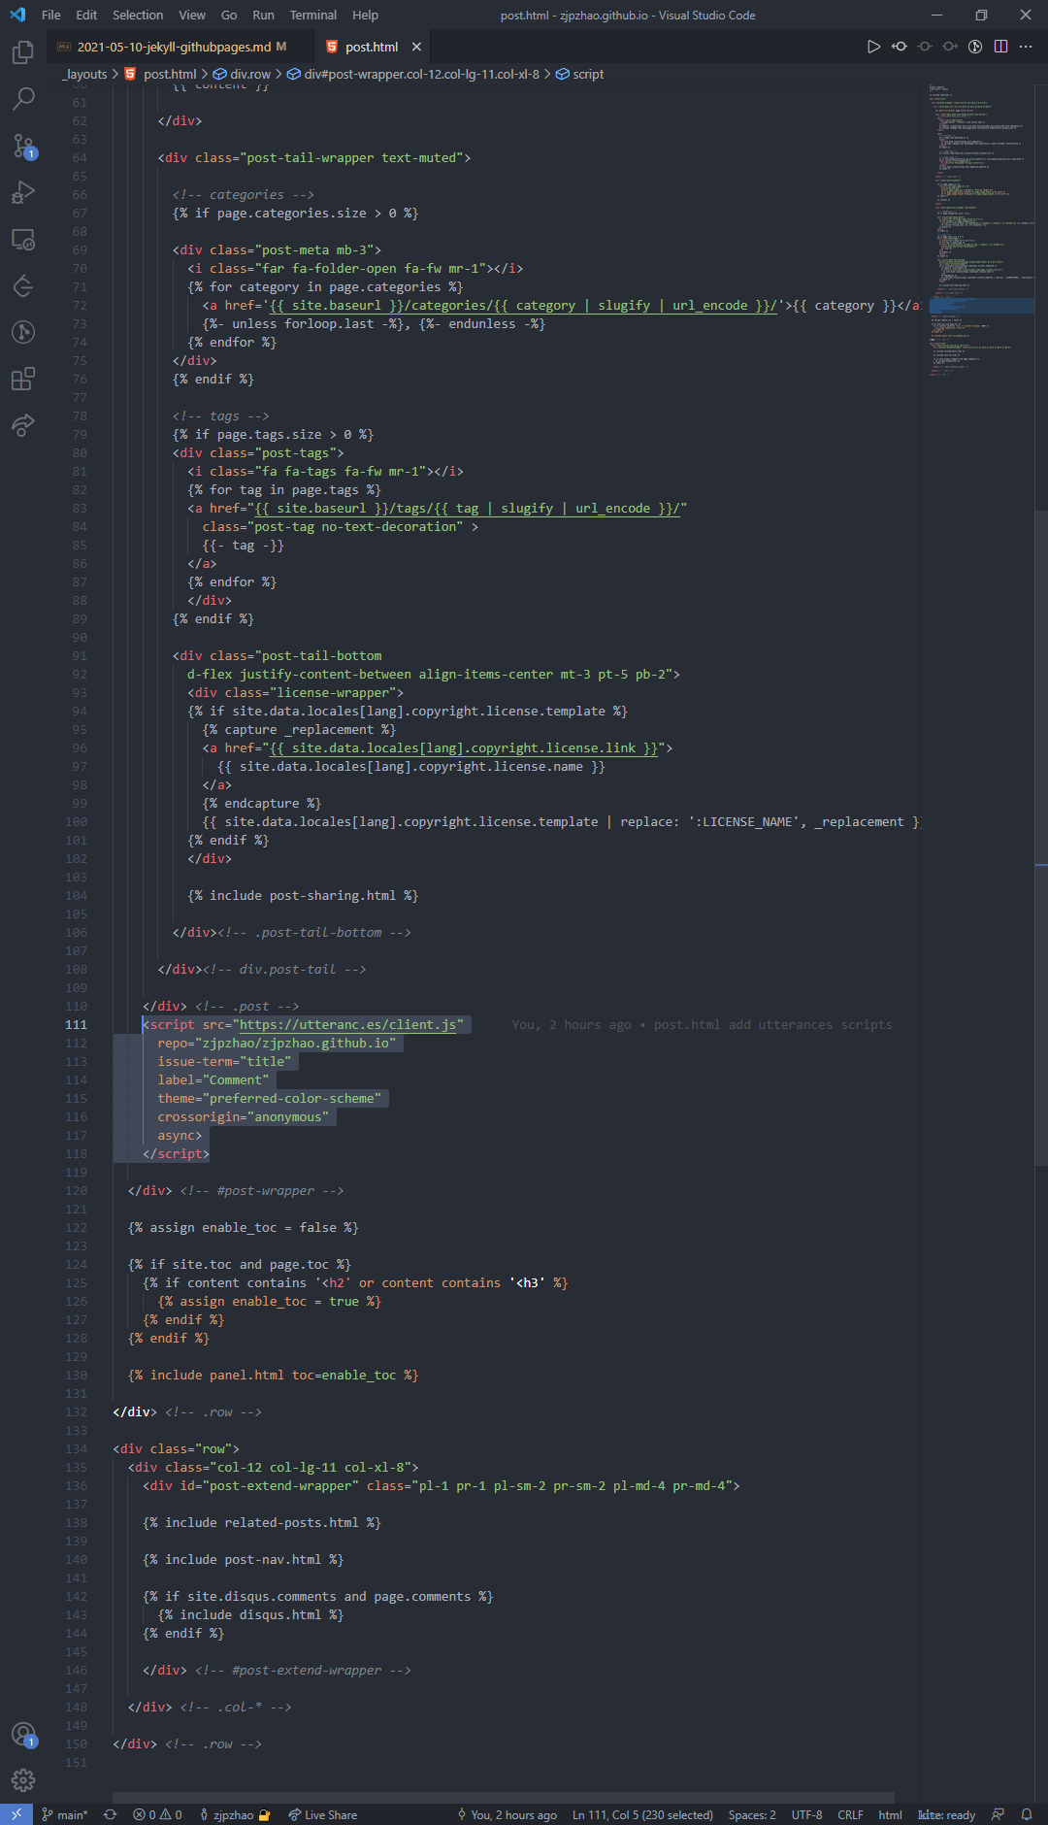Click the 'include disqus.html' line
Viewport: 1048px width, 1825px height.
250,1614
